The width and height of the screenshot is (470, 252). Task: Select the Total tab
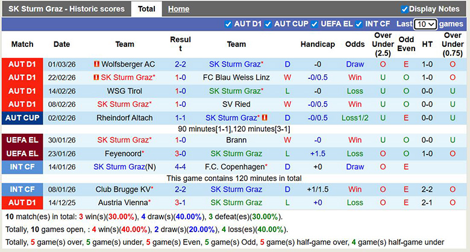[x=146, y=9]
